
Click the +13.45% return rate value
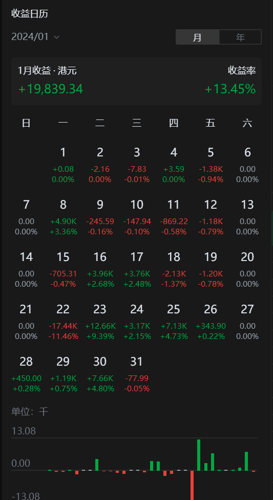[x=230, y=89]
